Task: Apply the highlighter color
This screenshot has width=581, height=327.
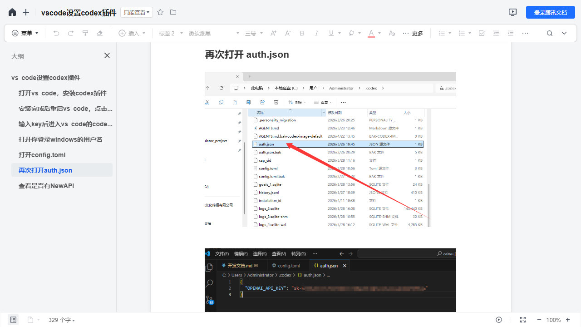Action: [x=351, y=33]
